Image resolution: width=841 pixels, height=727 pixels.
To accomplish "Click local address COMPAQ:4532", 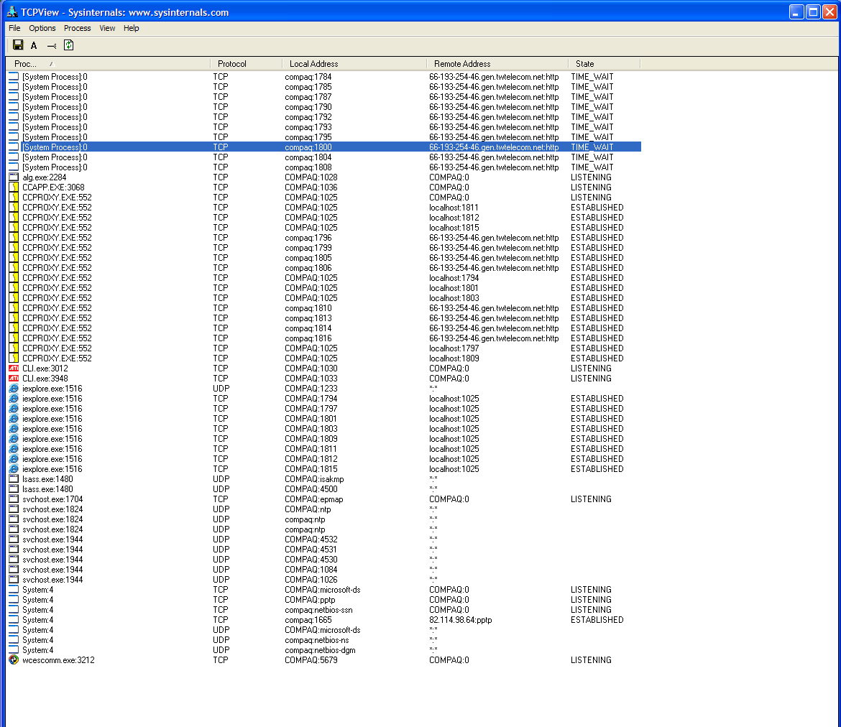I will 311,540.
